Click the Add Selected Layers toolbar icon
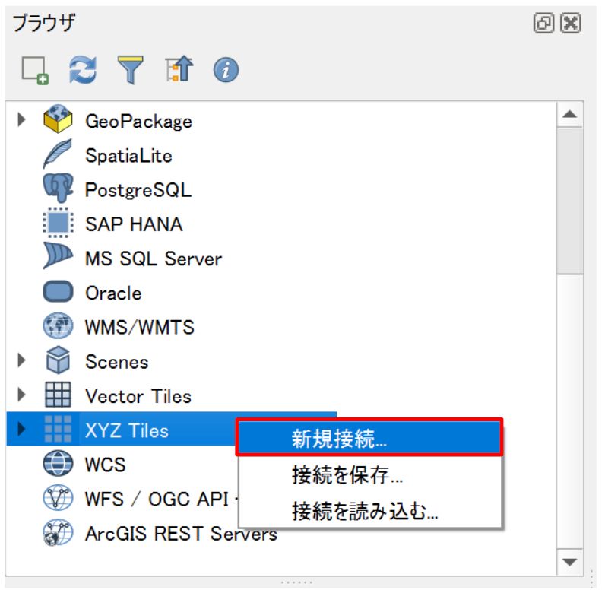This screenshot has width=605, height=590. [x=35, y=71]
